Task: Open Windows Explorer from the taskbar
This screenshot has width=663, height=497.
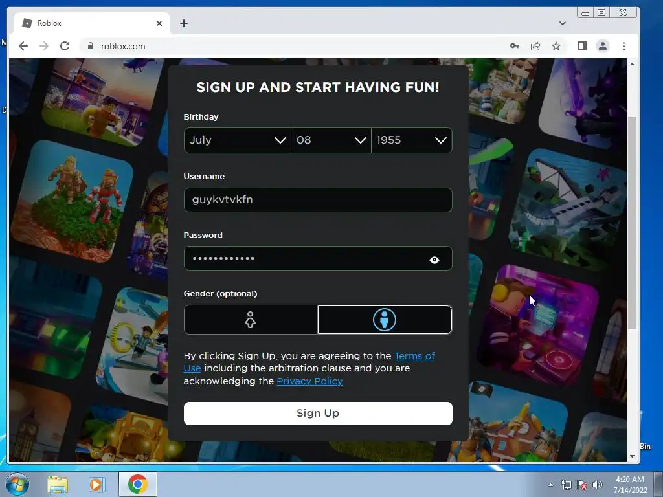Action: click(x=58, y=484)
